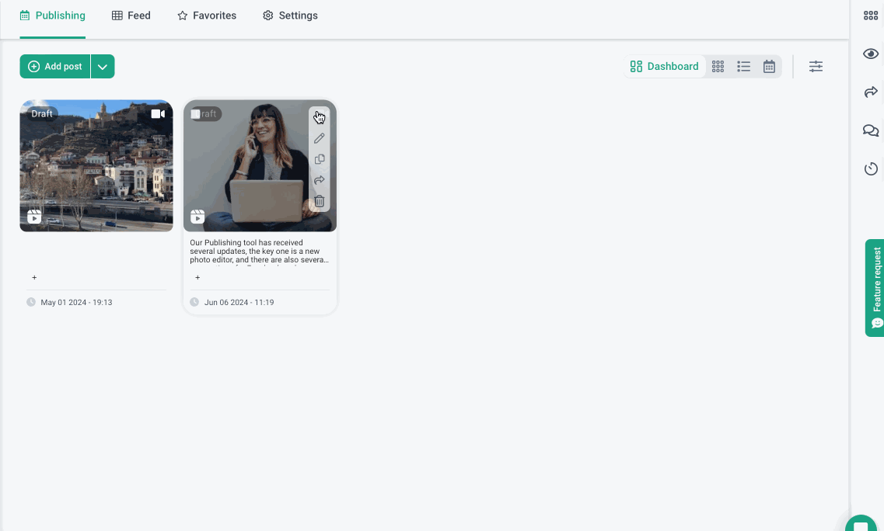Expand the Add post dropdown arrow

click(x=103, y=67)
